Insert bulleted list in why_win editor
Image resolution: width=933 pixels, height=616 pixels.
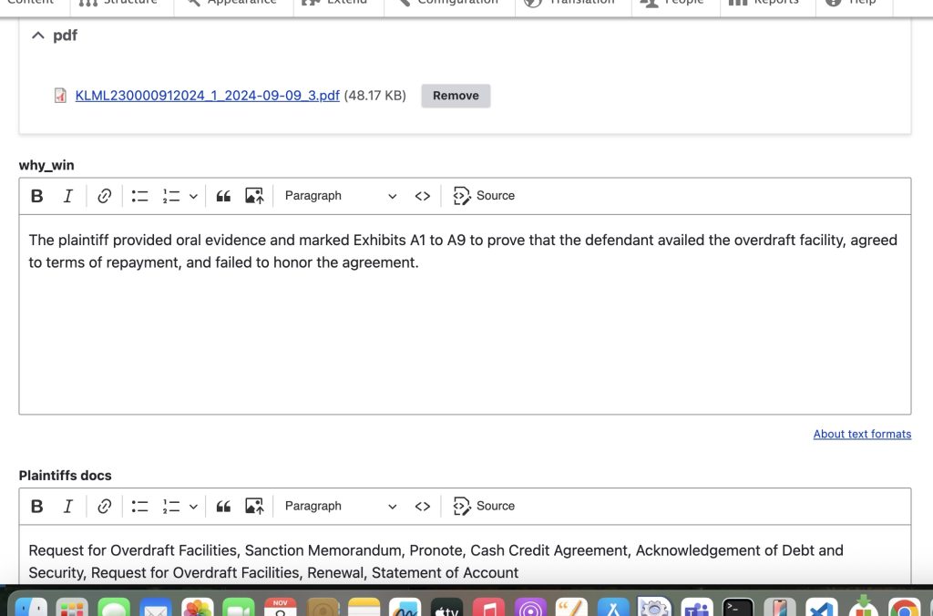[139, 196]
